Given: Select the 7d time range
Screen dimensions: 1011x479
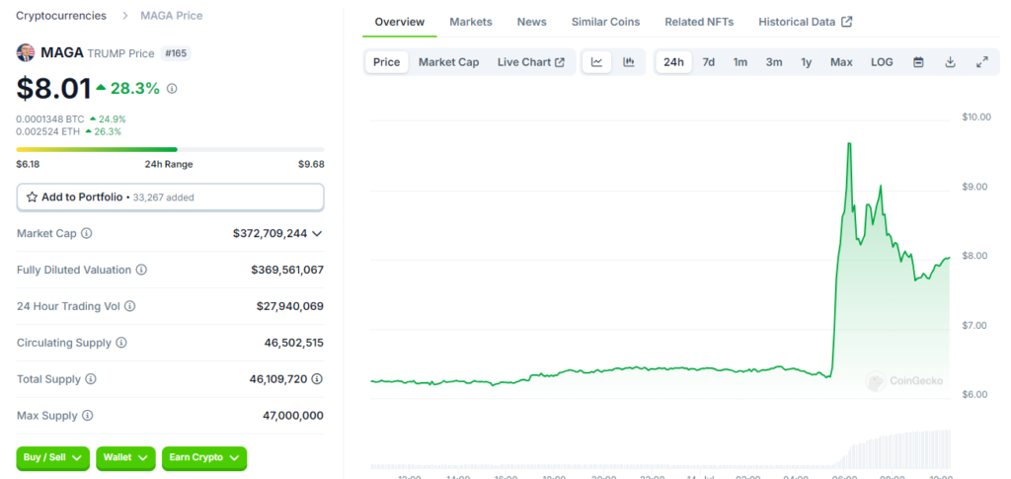Looking at the screenshot, I should [708, 62].
